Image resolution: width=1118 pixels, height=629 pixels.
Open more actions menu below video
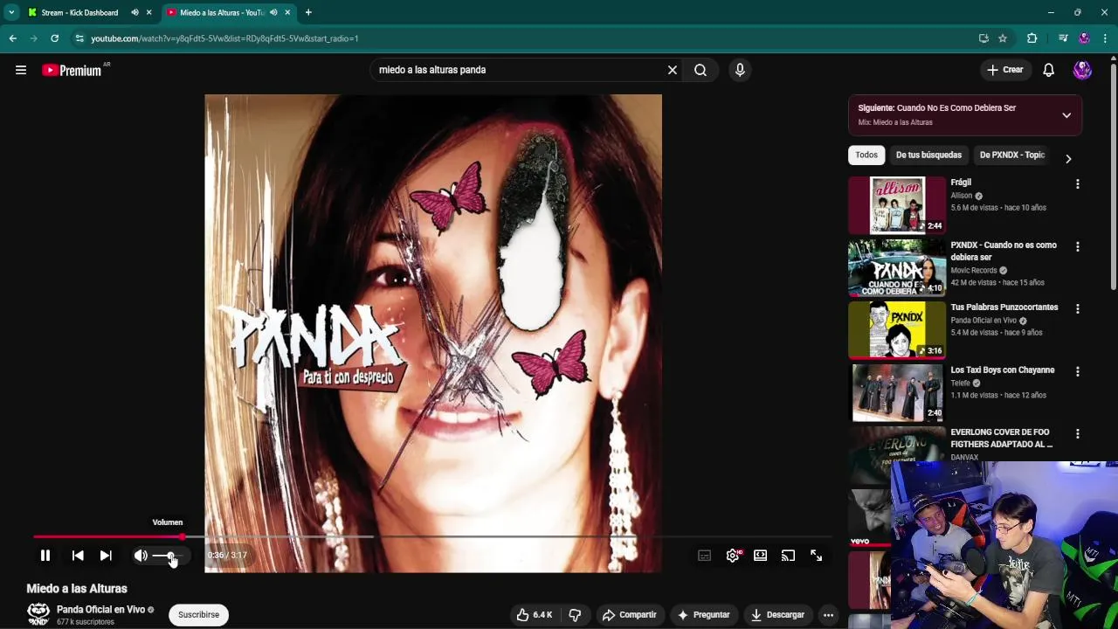pyautogui.click(x=828, y=615)
